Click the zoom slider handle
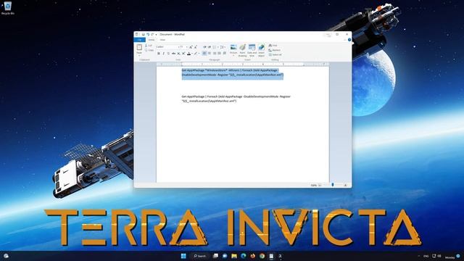This screenshot has height=261, width=464. point(333,185)
